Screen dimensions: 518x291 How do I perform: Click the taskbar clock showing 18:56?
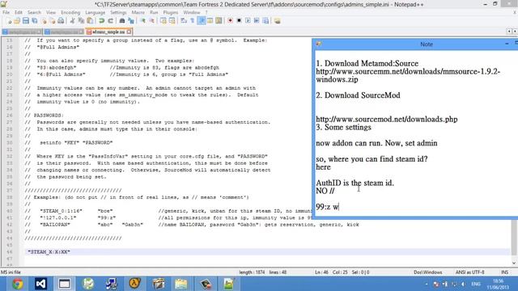(498, 284)
